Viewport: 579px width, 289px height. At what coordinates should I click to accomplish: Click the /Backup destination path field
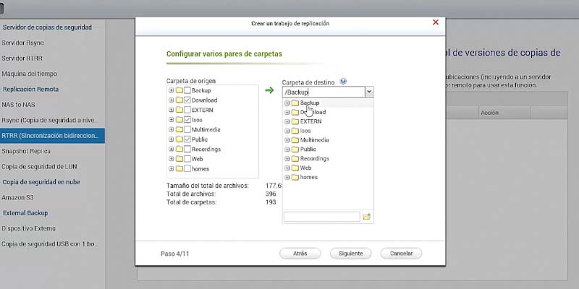(324, 92)
